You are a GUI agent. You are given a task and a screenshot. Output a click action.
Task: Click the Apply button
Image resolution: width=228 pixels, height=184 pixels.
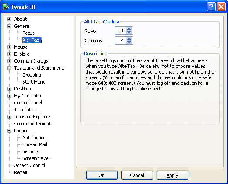pyautogui.click(x=172, y=175)
